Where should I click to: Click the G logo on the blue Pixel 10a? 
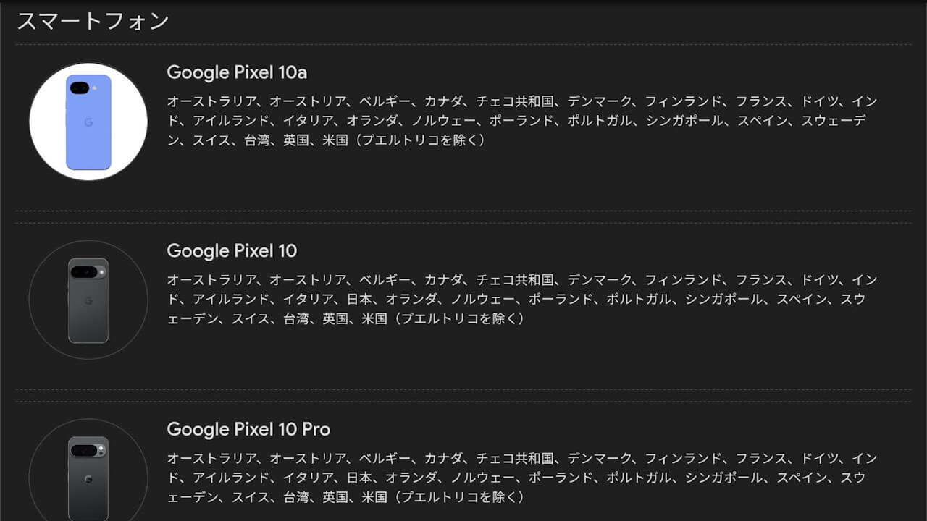pos(88,123)
